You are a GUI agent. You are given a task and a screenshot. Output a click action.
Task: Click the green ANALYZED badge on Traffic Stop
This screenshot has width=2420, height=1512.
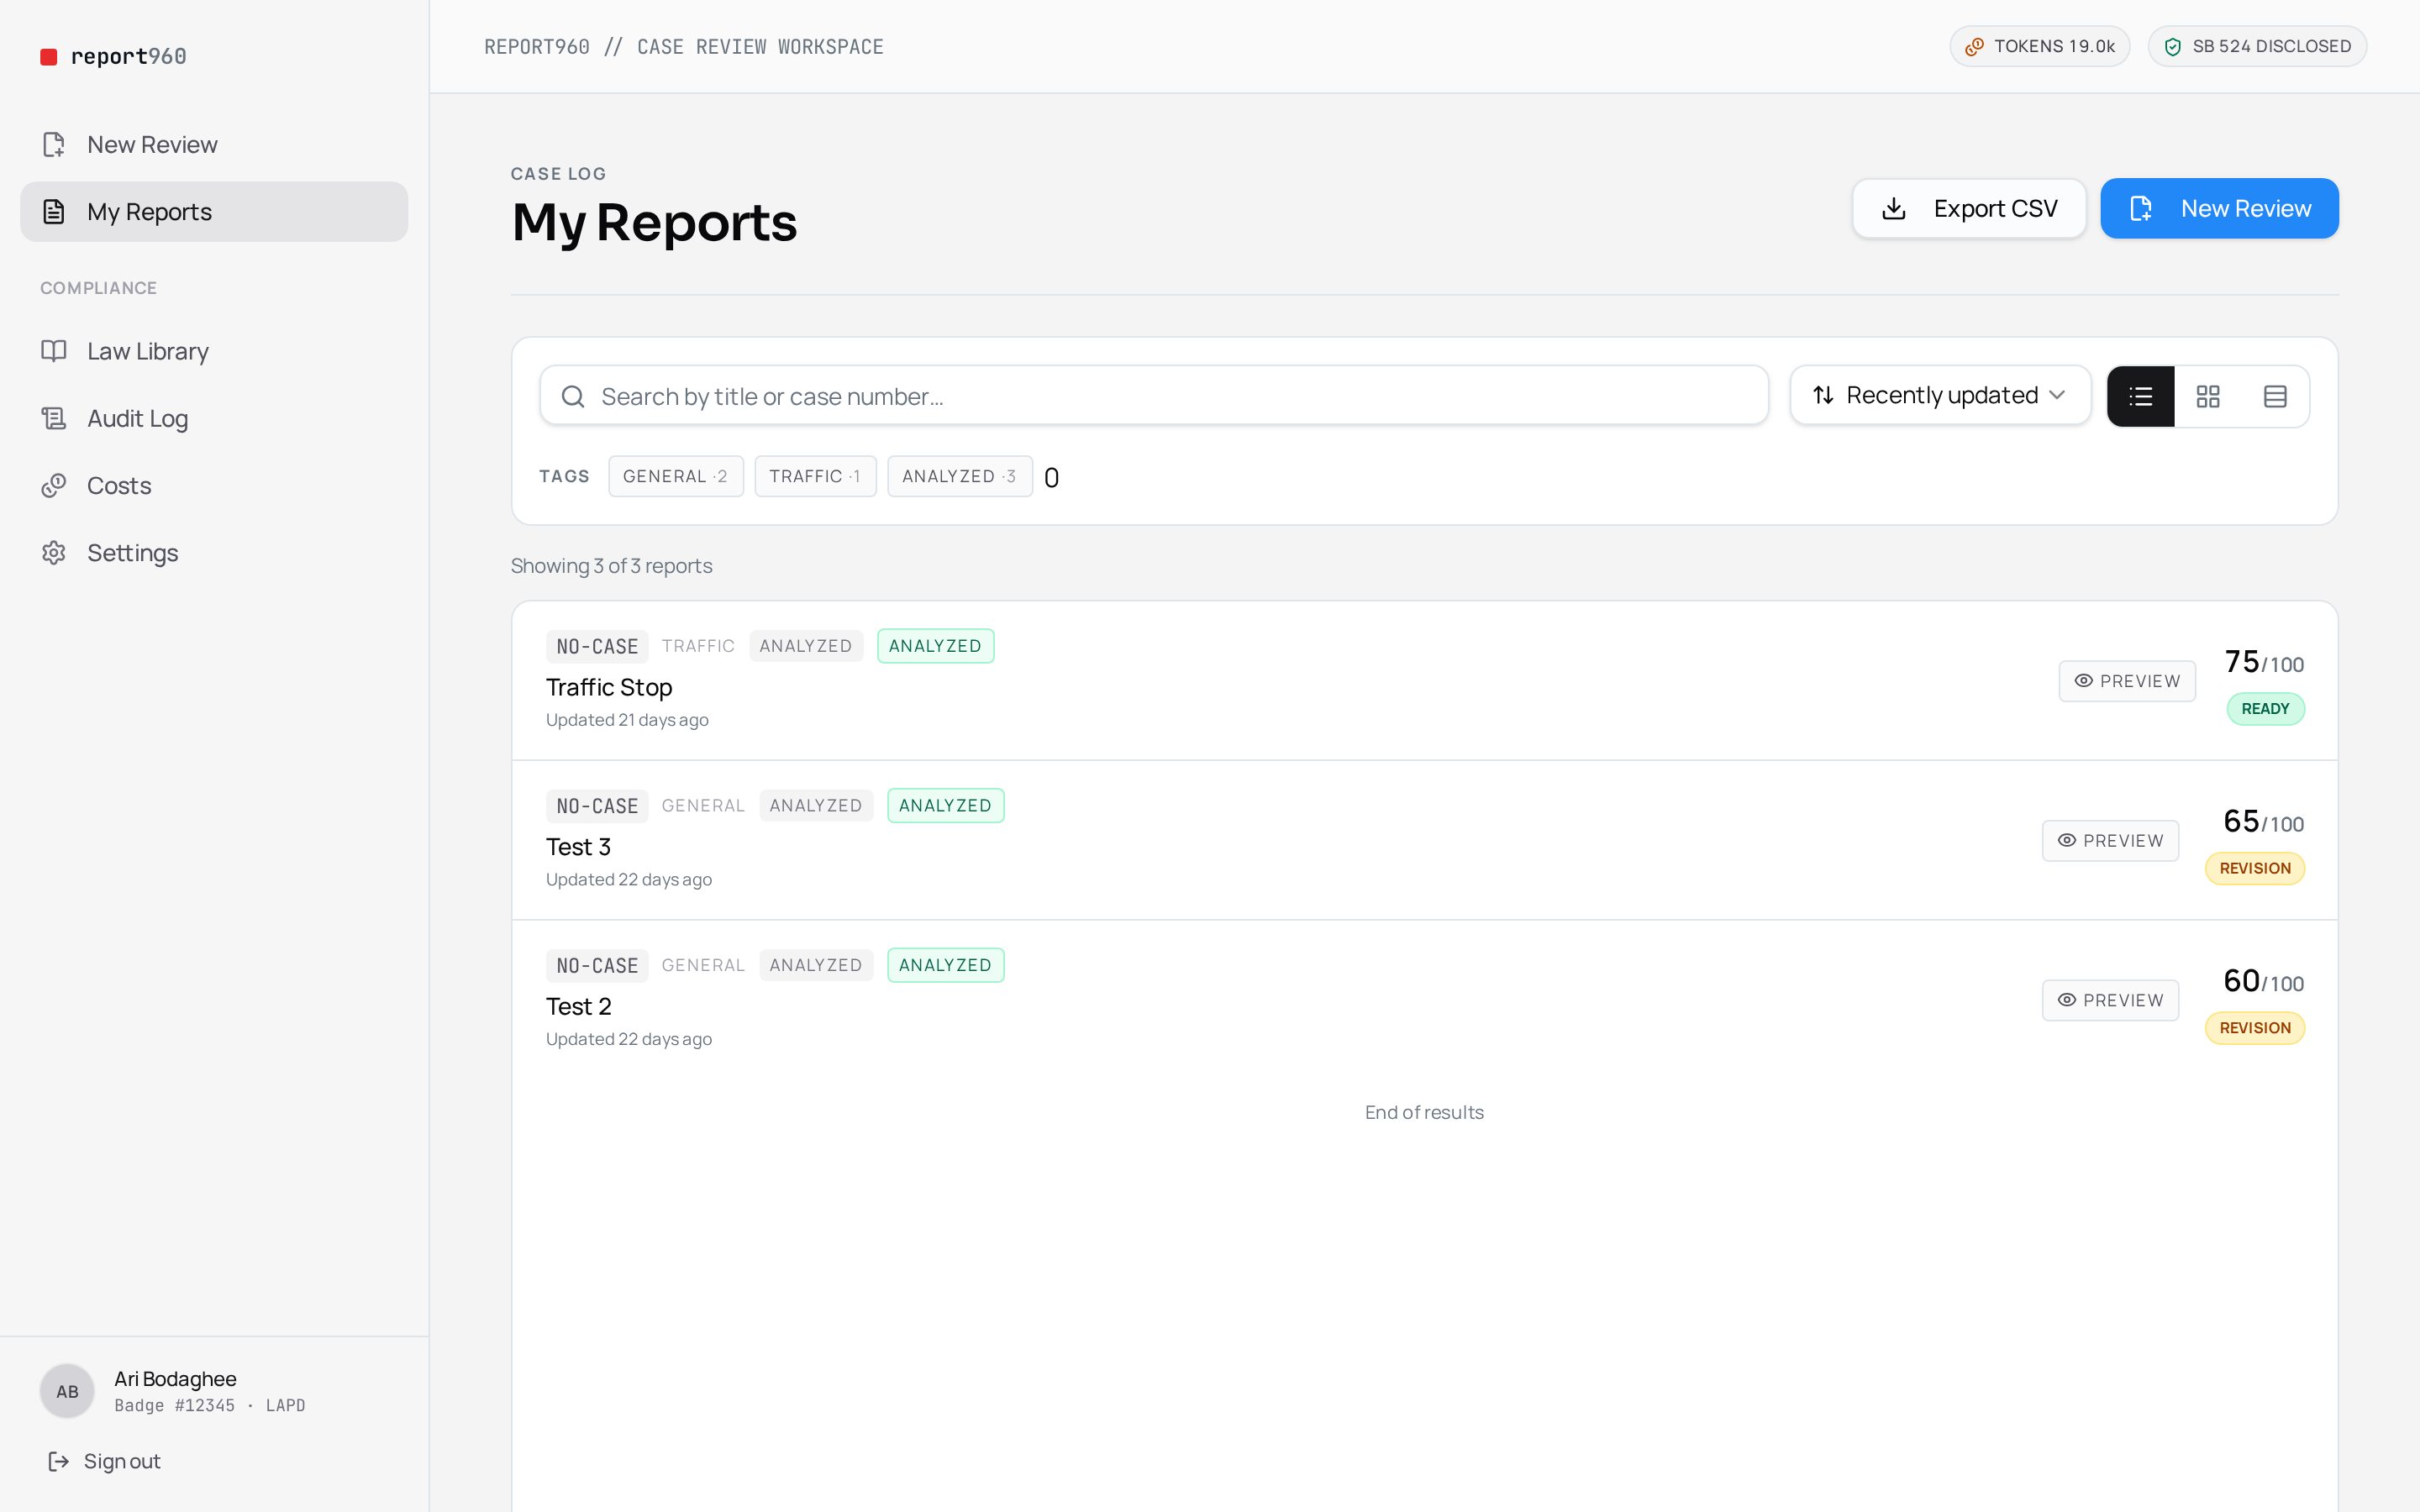click(x=935, y=646)
